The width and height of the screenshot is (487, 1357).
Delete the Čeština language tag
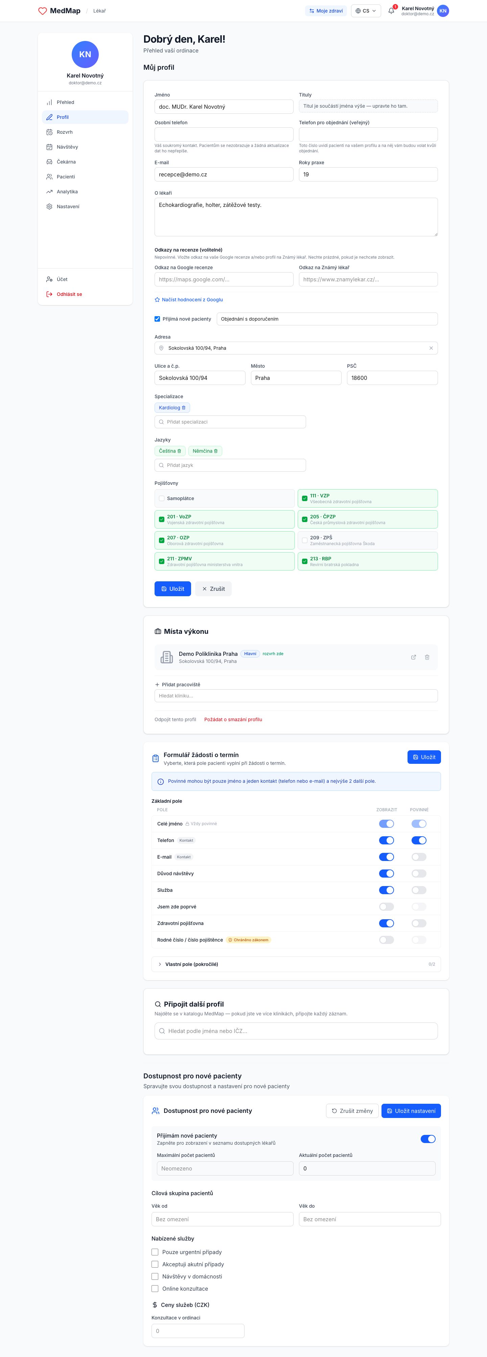point(179,451)
